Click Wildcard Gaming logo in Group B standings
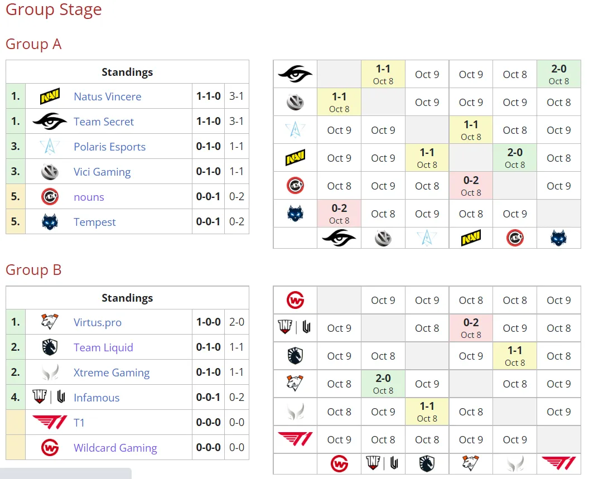This screenshot has height=479, width=589. 50,447
